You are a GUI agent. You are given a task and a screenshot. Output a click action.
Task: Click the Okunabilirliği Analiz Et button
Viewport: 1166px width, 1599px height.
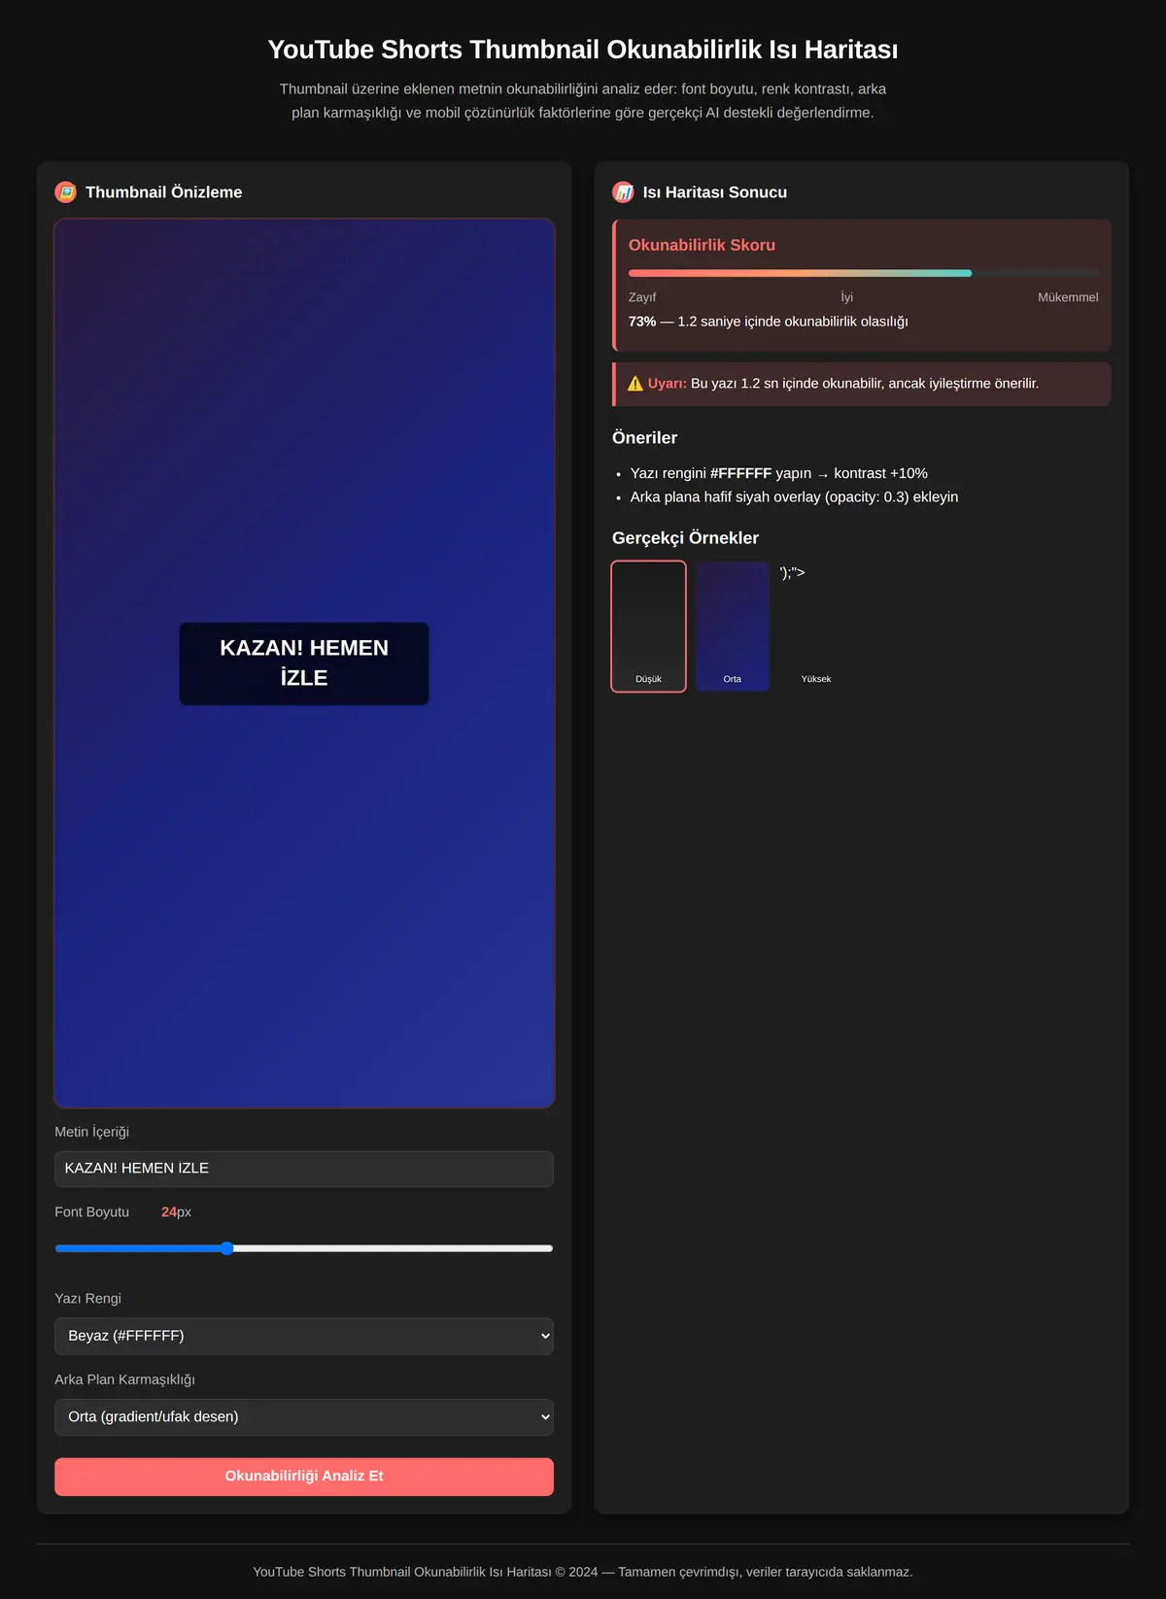[304, 1477]
